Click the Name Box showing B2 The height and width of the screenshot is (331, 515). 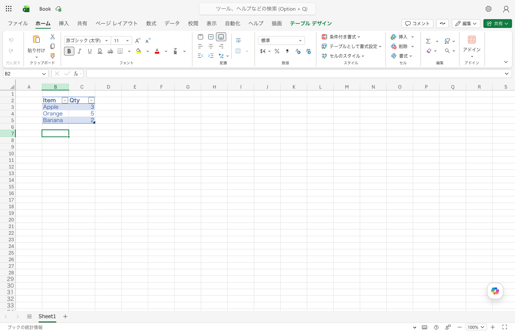tap(26, 74)
